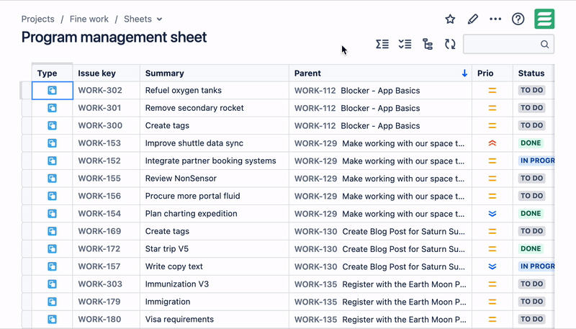Open the help question mark icon
This screenshot has height=329, width=576.
click(518, 19)
